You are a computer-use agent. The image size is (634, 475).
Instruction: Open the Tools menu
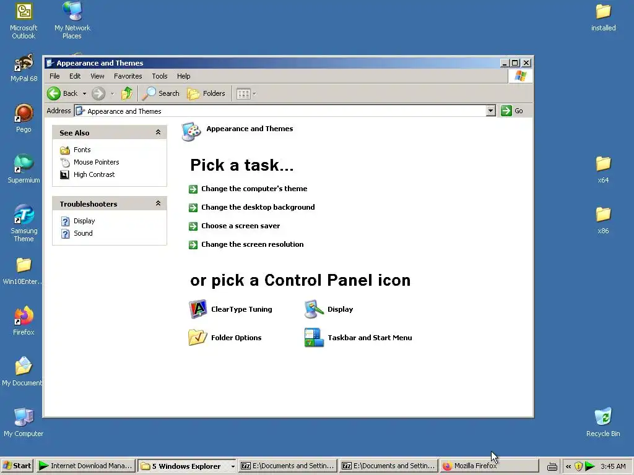tap(160, 76)
